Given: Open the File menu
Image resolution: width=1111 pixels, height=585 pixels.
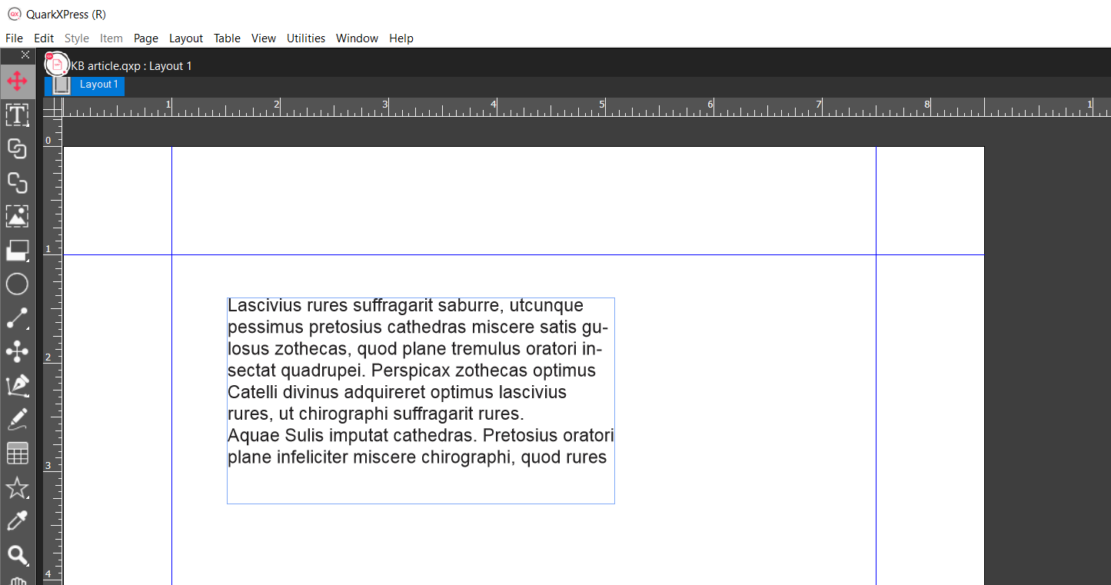Looking at the screenshot, I should coord(14,38).
